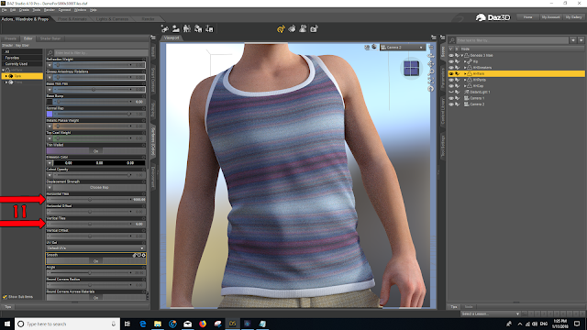The width and height of the screenshot is (587, 330).
Task: Open the Edit menu
Action: [x=13, y=10]
